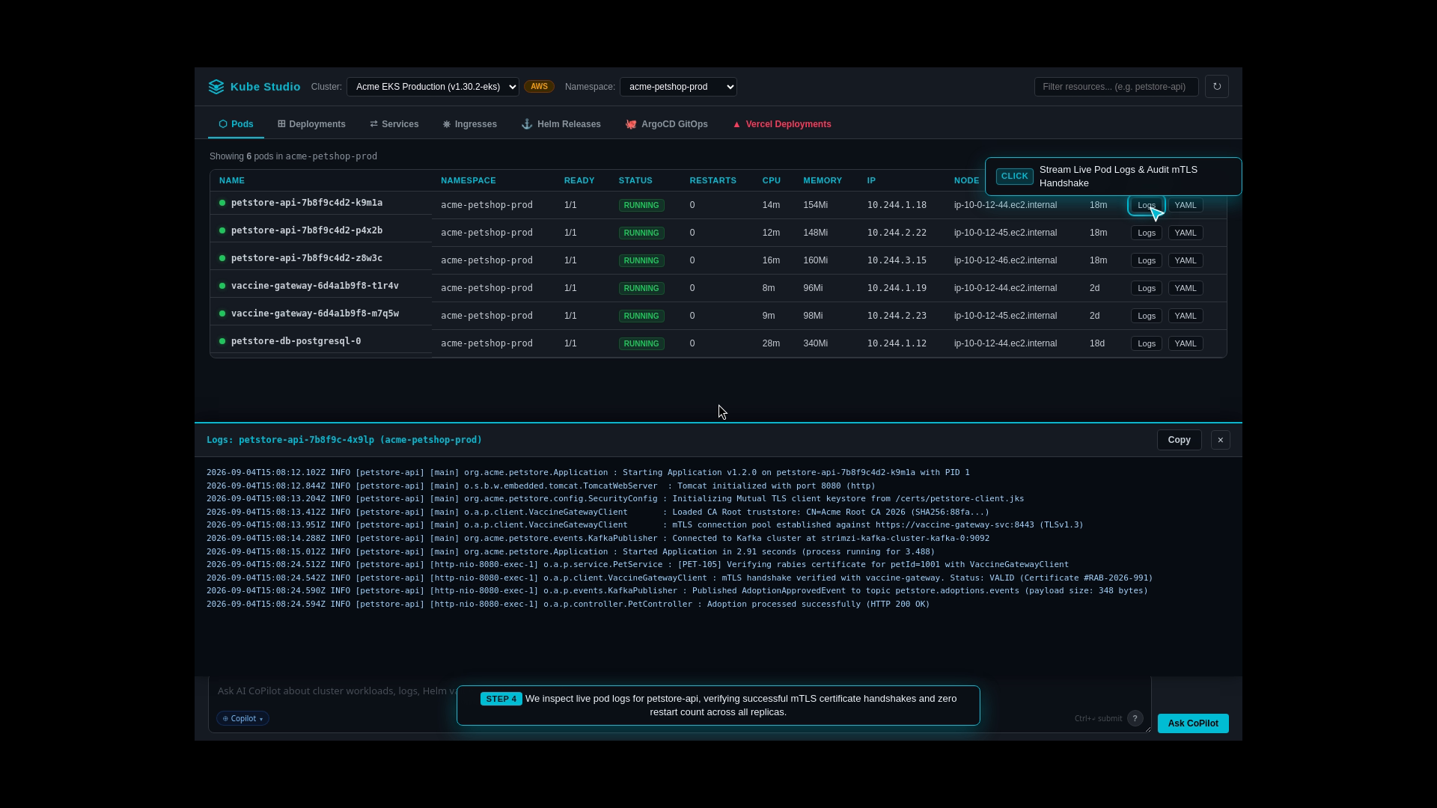View YAML for petstore-api-7b8f9c4d2-k9m1a

pos(1185,205)
